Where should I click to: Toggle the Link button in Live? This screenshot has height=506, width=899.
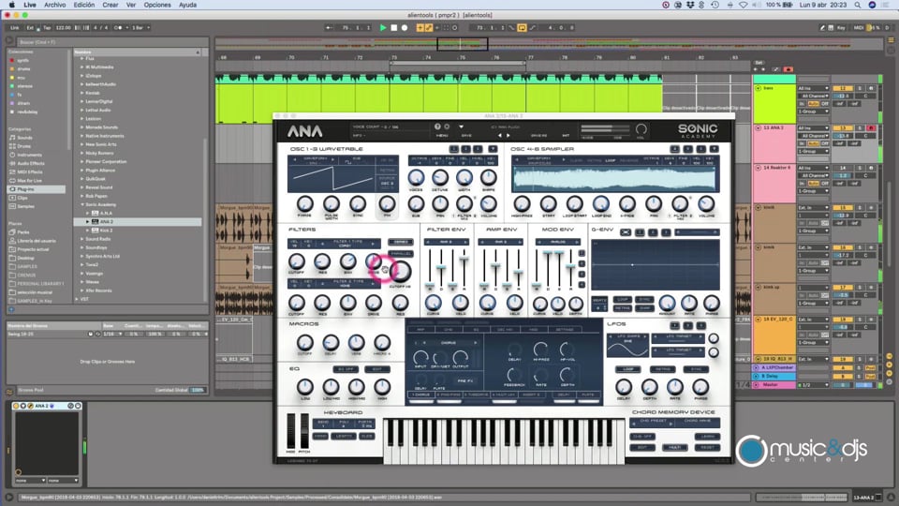tap(15, 27)
